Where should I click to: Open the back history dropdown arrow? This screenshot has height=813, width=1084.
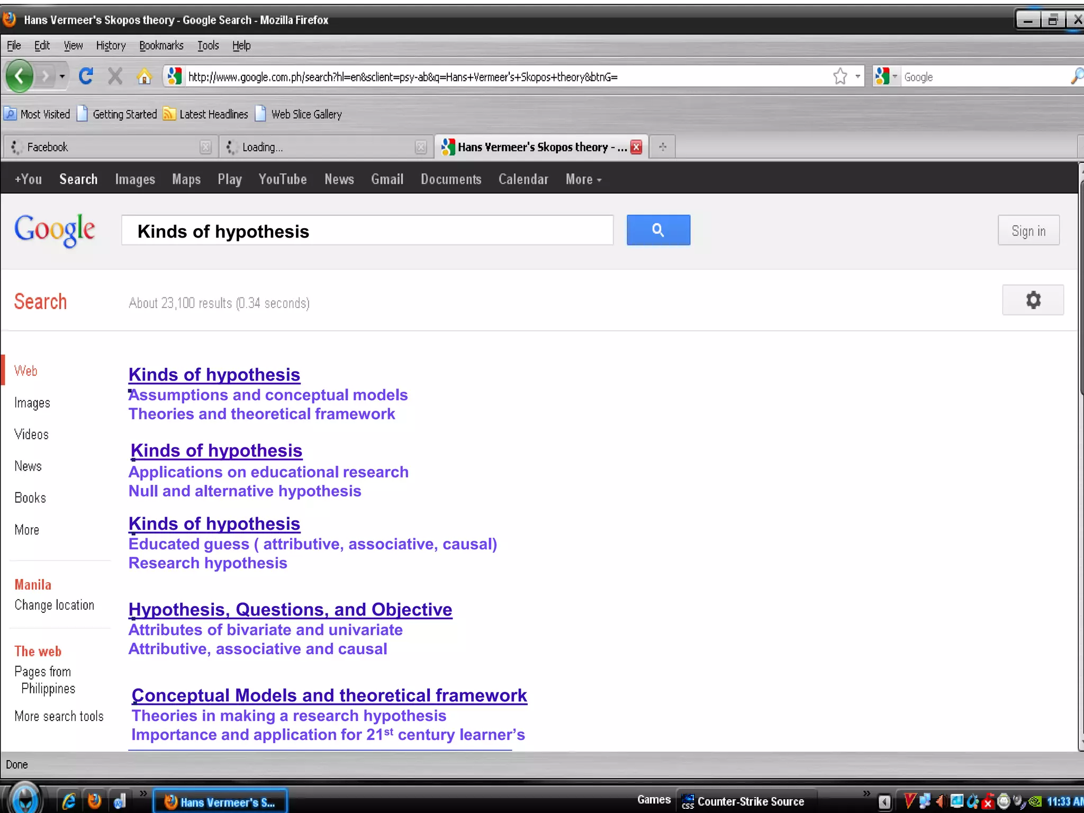[62, 77]
